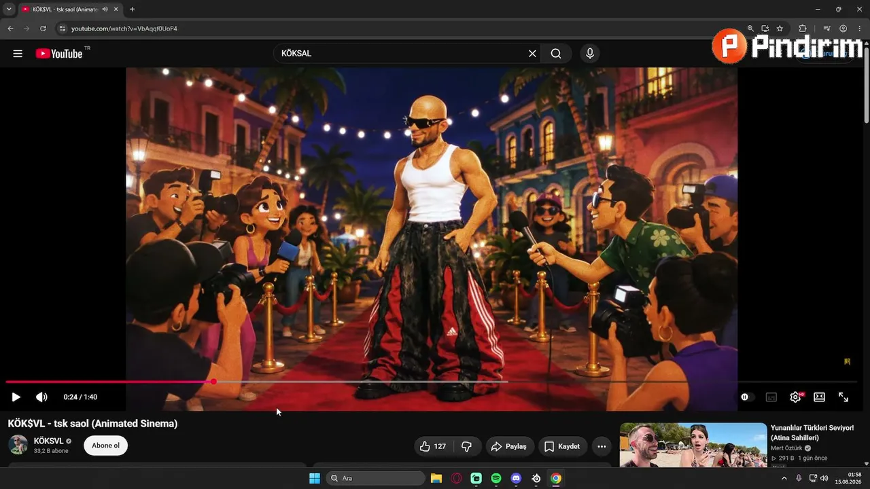This screenshot has width=870, height=489.
Task: Open more actions three-dot menu
Action: point(602,446)
